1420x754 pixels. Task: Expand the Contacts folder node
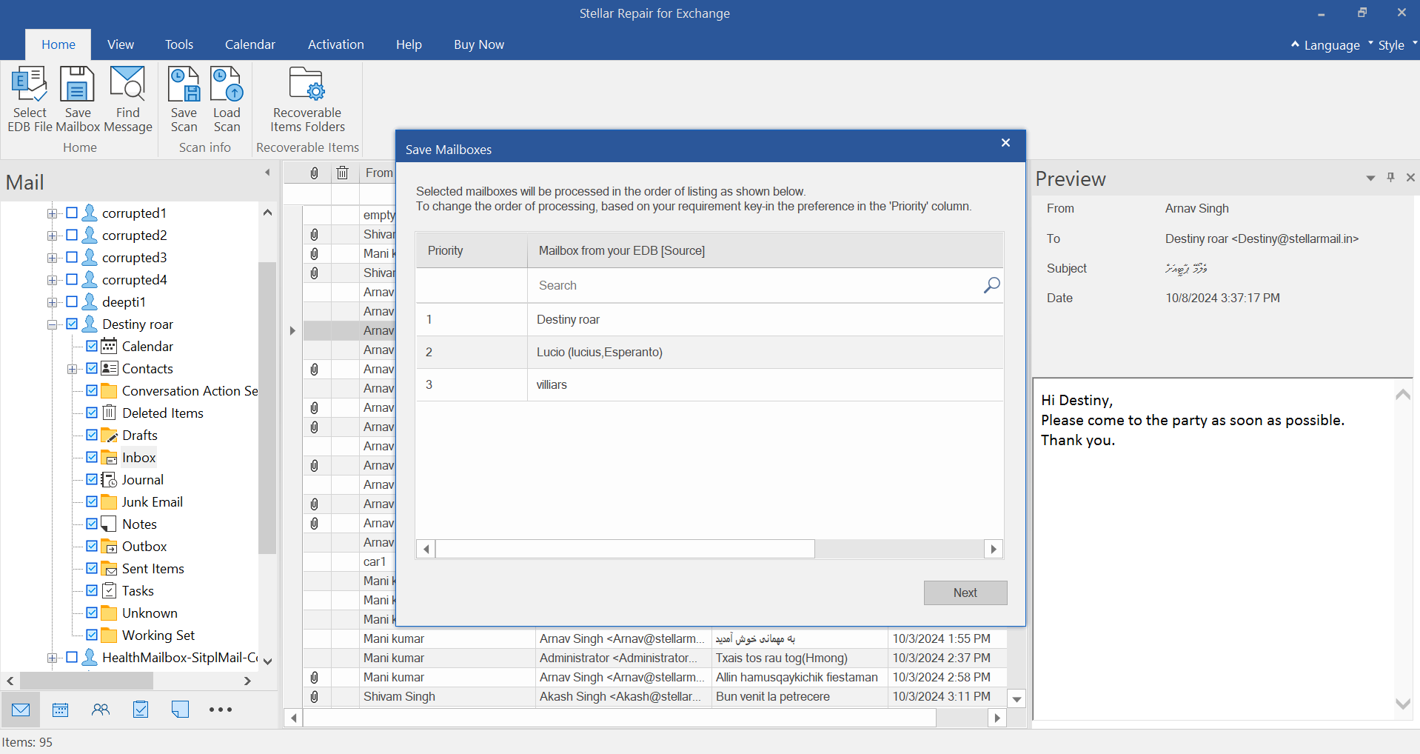72,369
